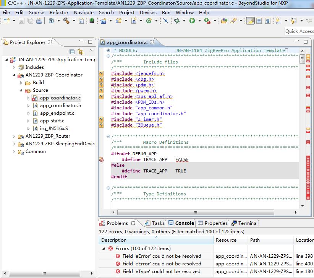Toggle Link with Editor in Project Explorer
The height and width of the screenshot is (278, 314).
(x=81, y=52)
